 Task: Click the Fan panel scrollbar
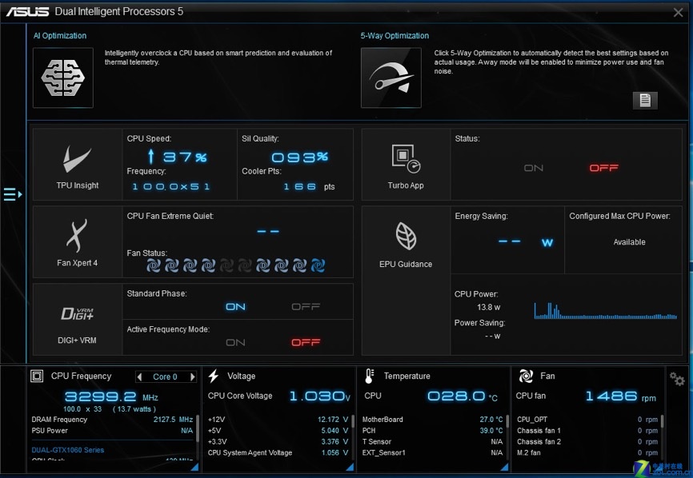662,421
